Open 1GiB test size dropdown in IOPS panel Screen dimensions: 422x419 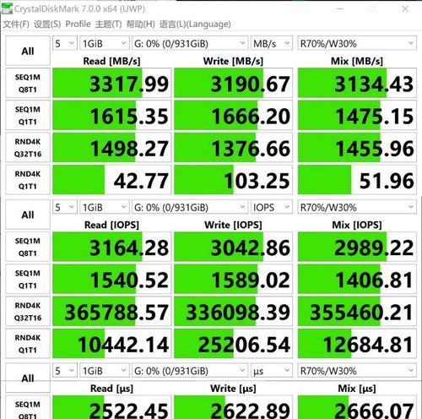click(104, 207)
